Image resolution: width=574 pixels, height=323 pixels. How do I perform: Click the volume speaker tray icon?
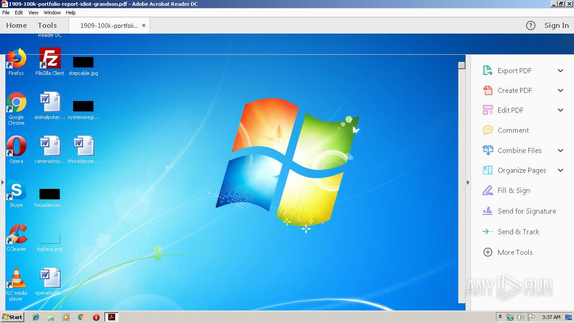pyautogui.click(x=521, y=317)
